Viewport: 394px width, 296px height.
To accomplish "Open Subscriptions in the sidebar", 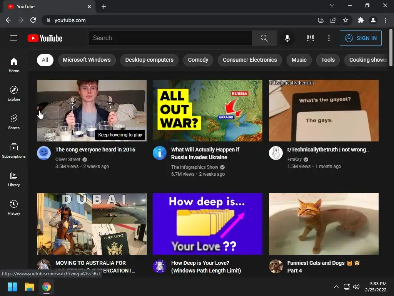I will click(14, 150).
